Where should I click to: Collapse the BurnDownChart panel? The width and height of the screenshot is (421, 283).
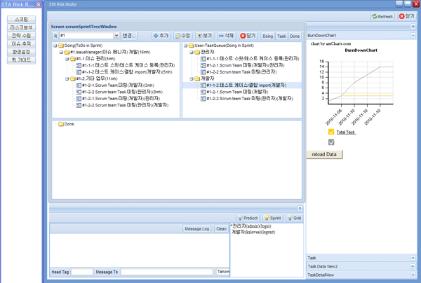tap(413, 35)
